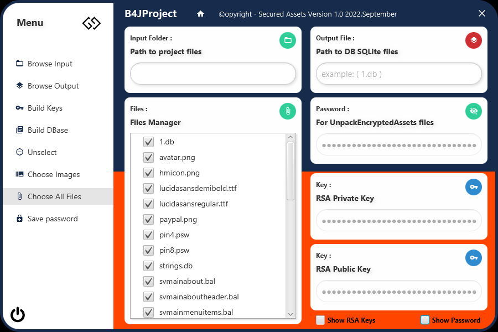Viewport: 498px width, 332px height.
Task: Toggle password visibility eye icon
Action: click(474, 111)
